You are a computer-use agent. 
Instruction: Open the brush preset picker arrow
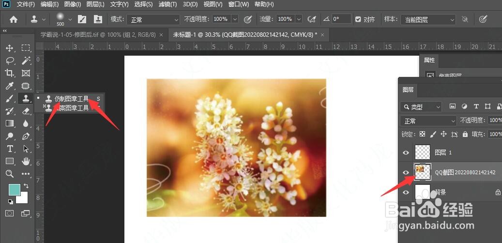tap(70, 19)
